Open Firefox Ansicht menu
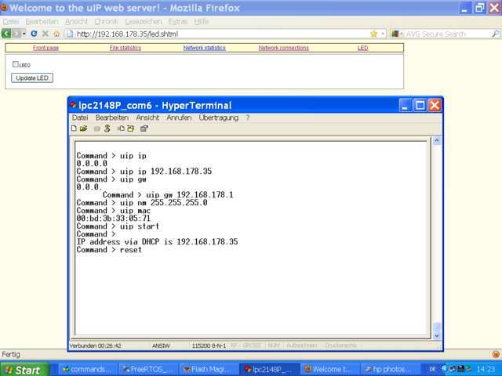This screenshot has height=376, width=502. pyautogui.click(x=76, y=22)
